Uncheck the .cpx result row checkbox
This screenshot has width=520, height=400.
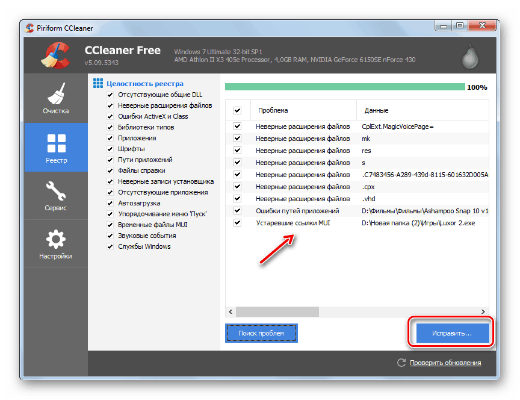point(238,187)
